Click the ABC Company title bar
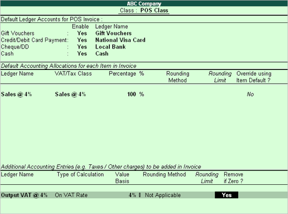288x214 pixels. (x=144, y=3)
